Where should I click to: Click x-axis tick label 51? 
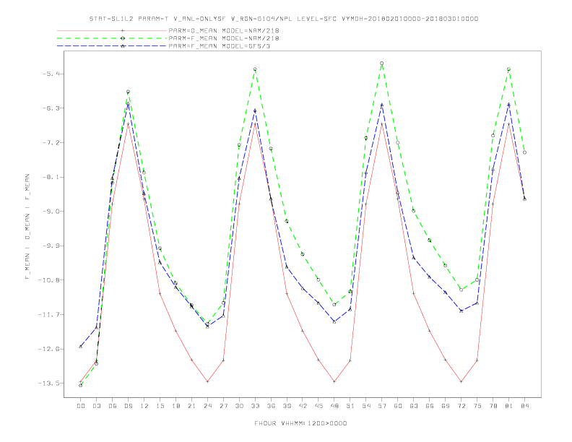[350, 406]
